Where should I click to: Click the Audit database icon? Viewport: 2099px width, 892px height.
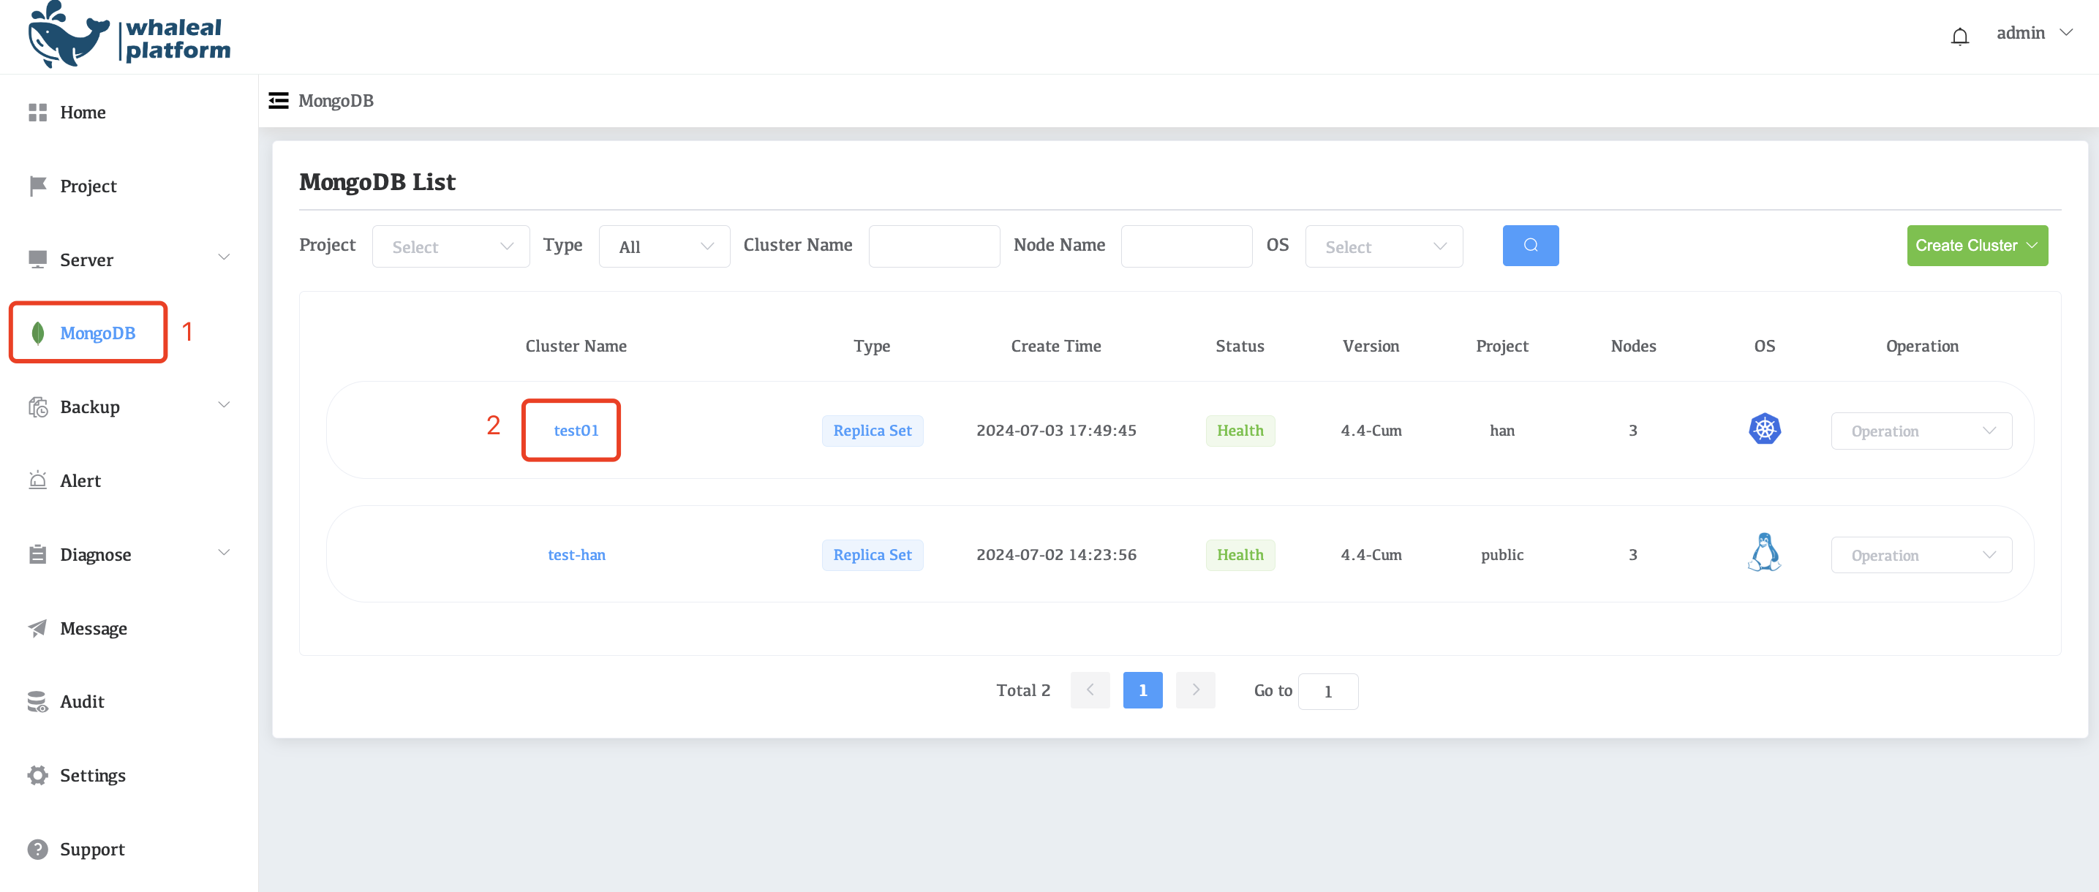click(x=37, y=701)
